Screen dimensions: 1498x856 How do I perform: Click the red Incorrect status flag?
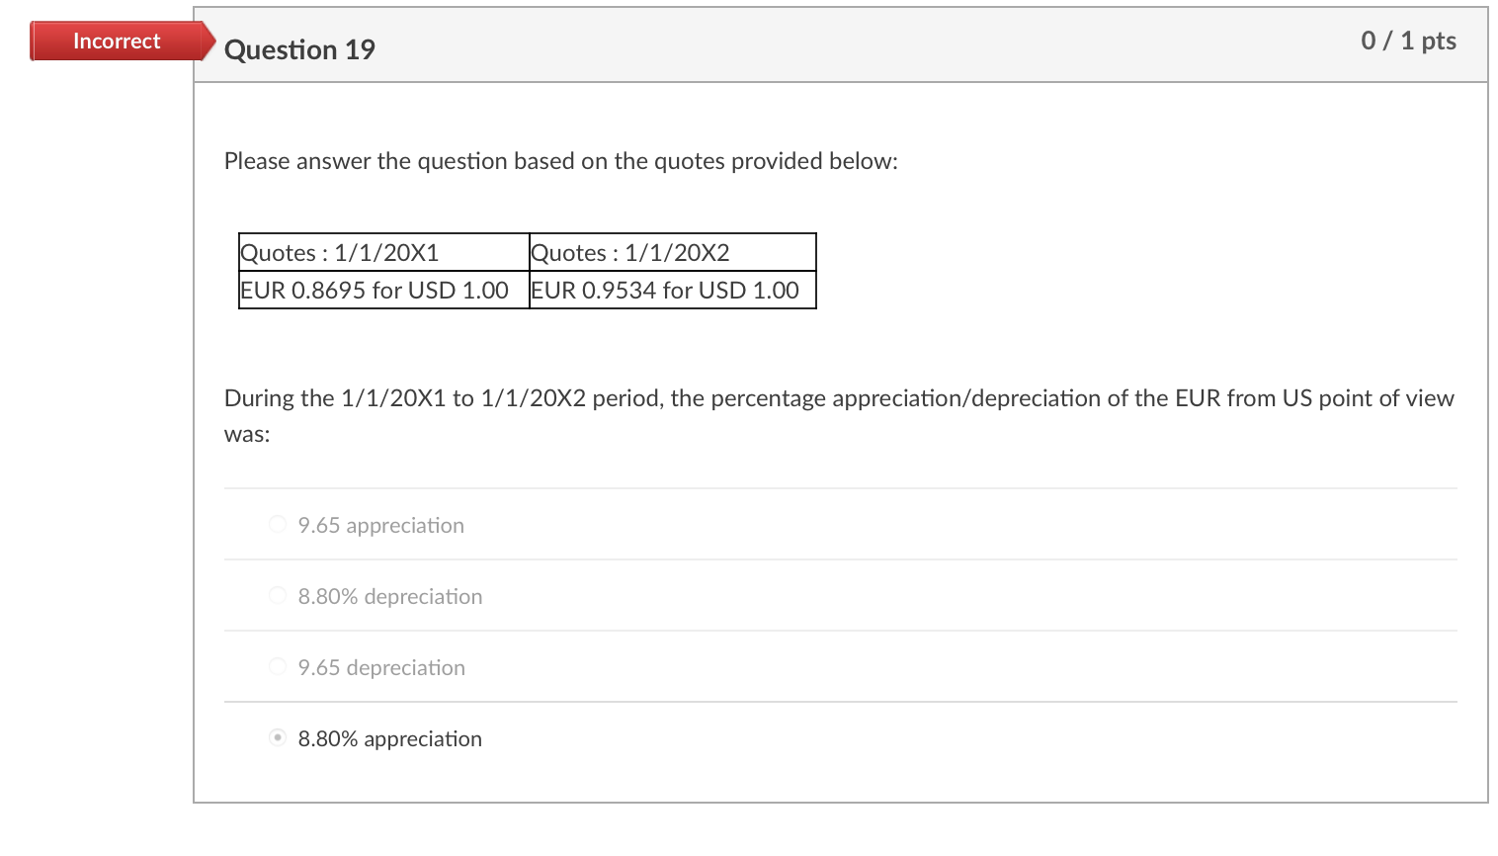pyautogui.click(x=116, y=41)
